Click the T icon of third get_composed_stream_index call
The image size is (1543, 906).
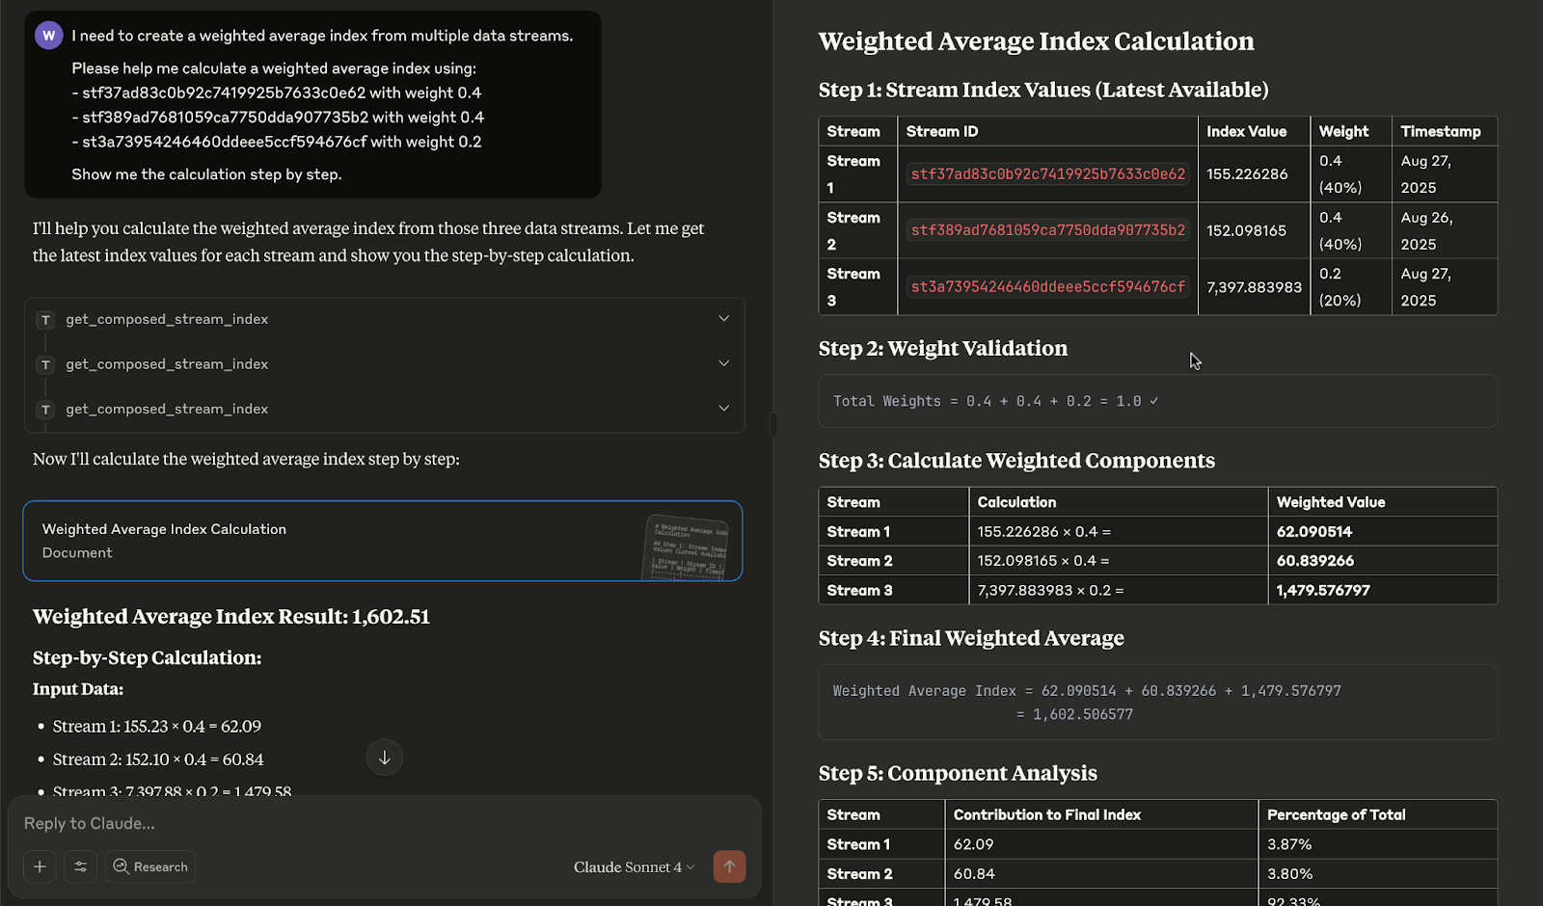pos(45,410)
